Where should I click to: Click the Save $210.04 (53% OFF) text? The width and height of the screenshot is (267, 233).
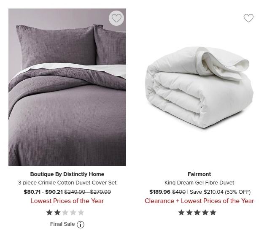(x=220, y=192)
